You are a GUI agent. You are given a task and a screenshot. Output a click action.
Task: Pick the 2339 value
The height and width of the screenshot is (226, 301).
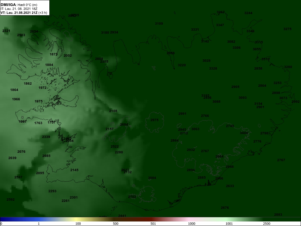coord(46,137)
